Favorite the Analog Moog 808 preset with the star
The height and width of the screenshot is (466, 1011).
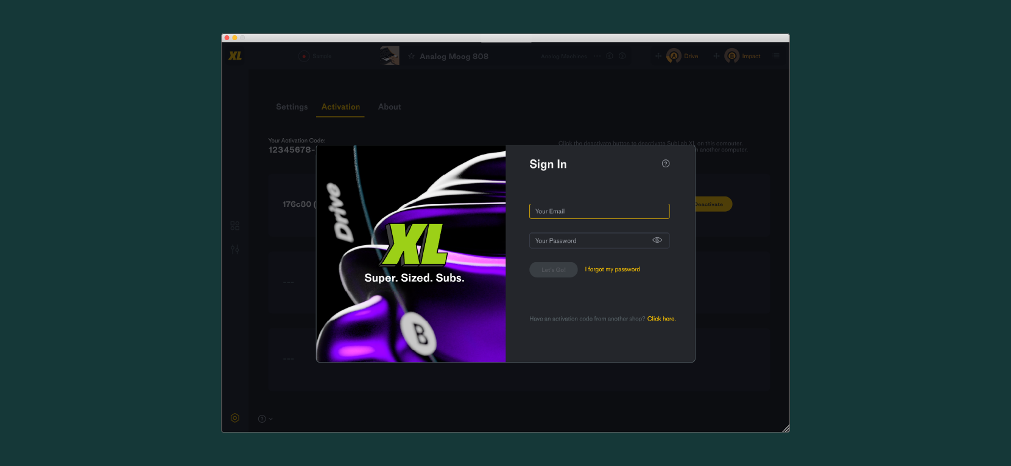click(x=411, y=56)
